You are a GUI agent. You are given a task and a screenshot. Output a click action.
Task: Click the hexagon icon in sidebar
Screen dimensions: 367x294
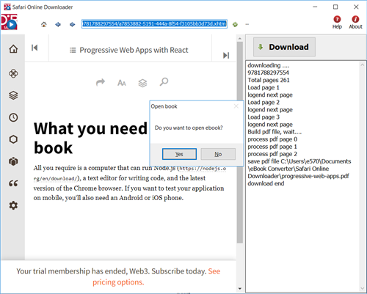click(x=13, y=139)
